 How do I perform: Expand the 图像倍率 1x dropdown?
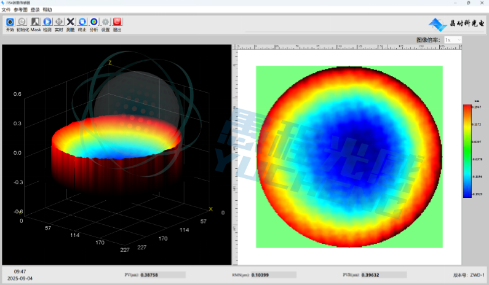[x=453, y=40]
